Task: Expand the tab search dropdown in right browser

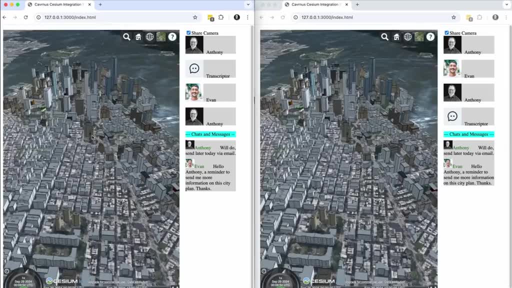Action: (506, 4)
